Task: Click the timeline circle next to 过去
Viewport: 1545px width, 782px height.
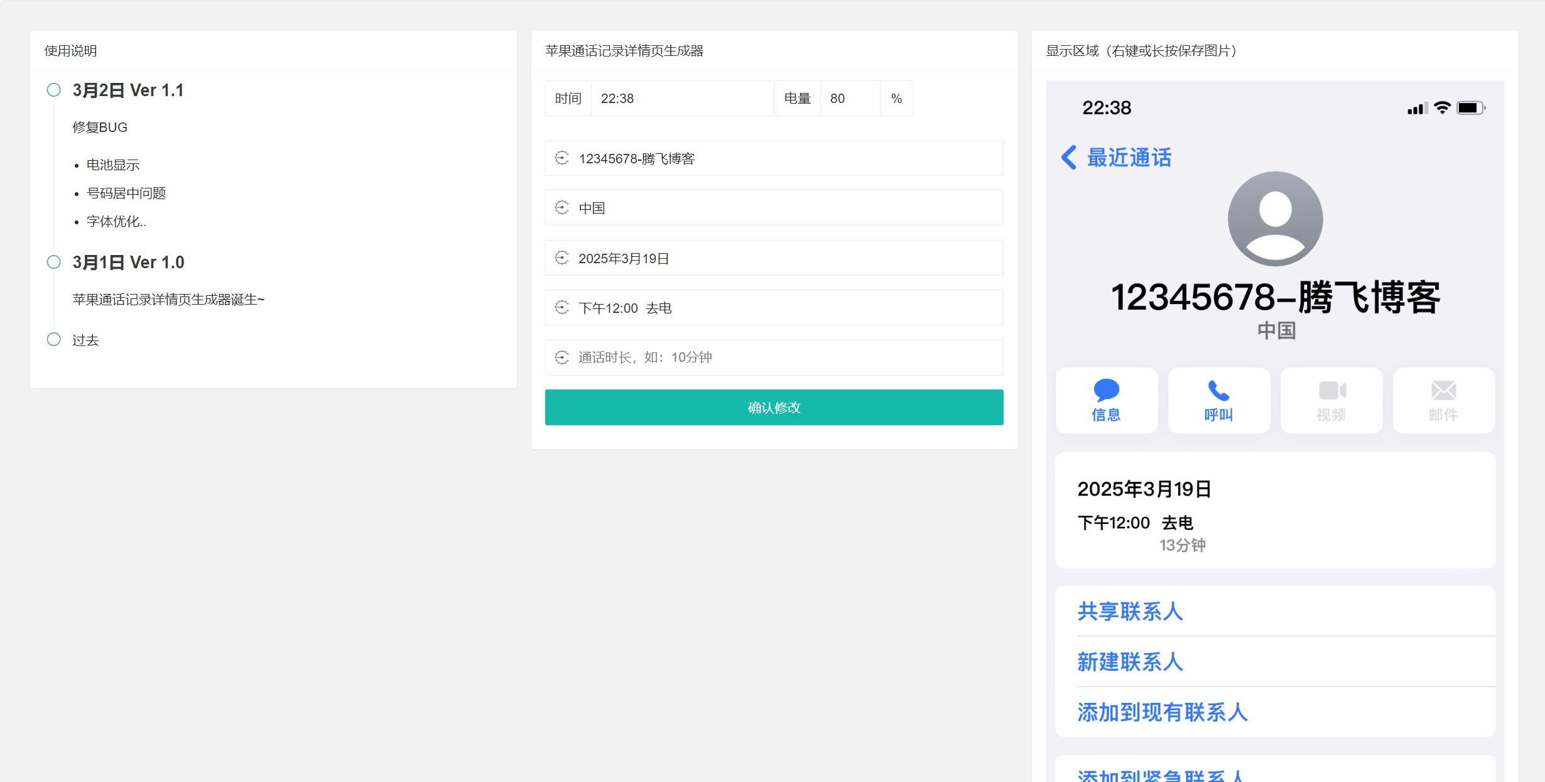Action: (54, 339)
